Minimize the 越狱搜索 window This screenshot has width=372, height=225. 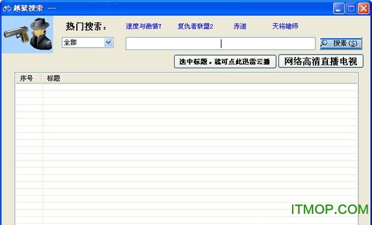339,9
